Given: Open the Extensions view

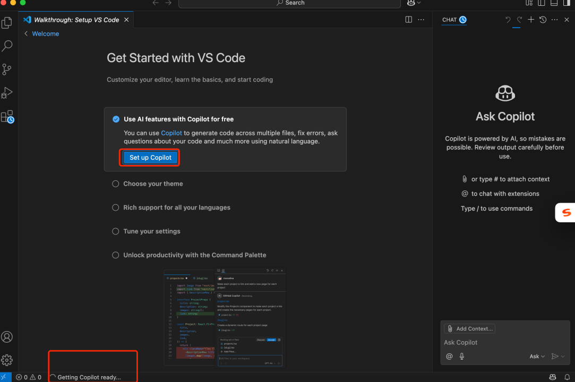Looking at the screenshot, I should [7, 117].
